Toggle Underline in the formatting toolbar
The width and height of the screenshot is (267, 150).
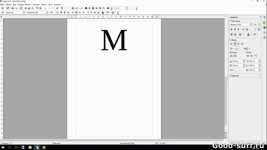(68, 12)
